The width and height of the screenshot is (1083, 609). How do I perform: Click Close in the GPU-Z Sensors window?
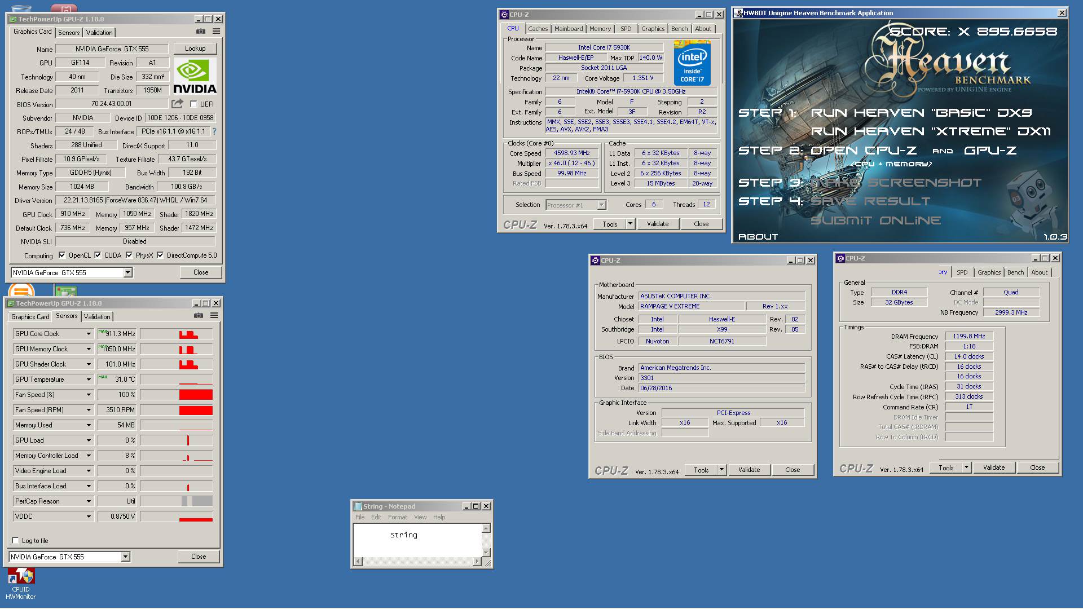coord(199,557)
